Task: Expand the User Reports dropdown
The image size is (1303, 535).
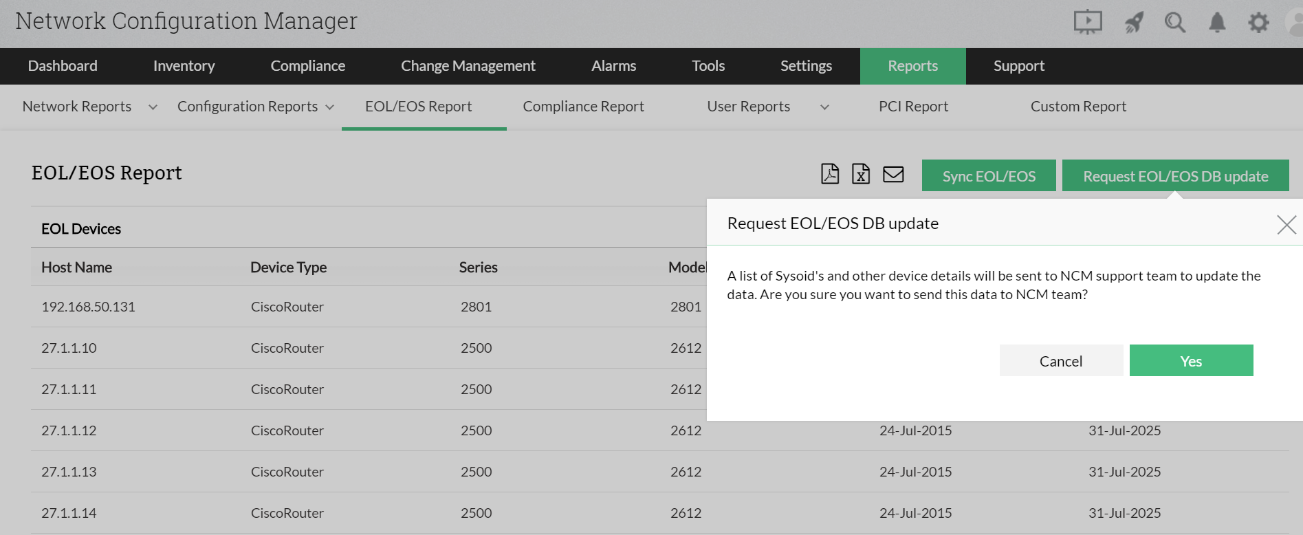Action: [824, 107]
